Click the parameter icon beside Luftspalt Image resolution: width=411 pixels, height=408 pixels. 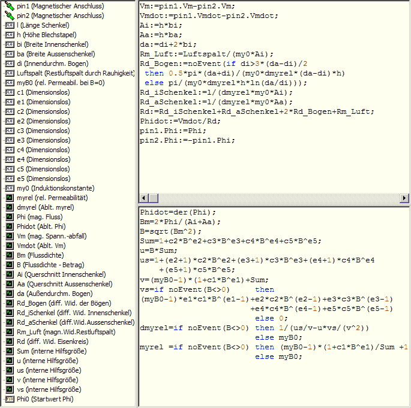(9, 72)
